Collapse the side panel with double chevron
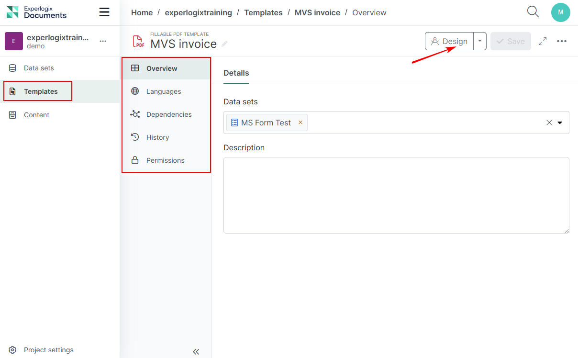This screenshot has height=358, width=578. point(196,352)
